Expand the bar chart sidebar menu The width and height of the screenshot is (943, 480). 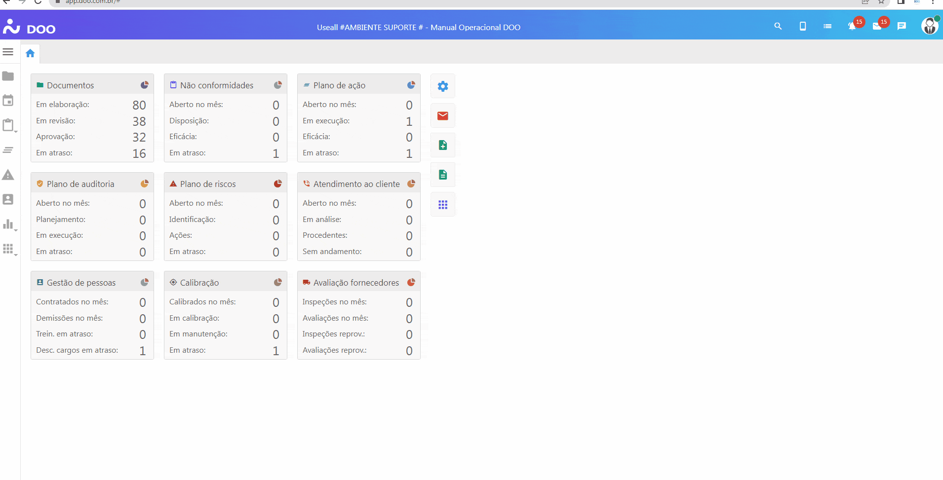[8, 224]
